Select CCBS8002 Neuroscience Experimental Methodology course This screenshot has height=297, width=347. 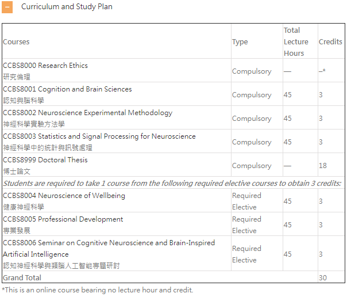[x=87, y=113]
